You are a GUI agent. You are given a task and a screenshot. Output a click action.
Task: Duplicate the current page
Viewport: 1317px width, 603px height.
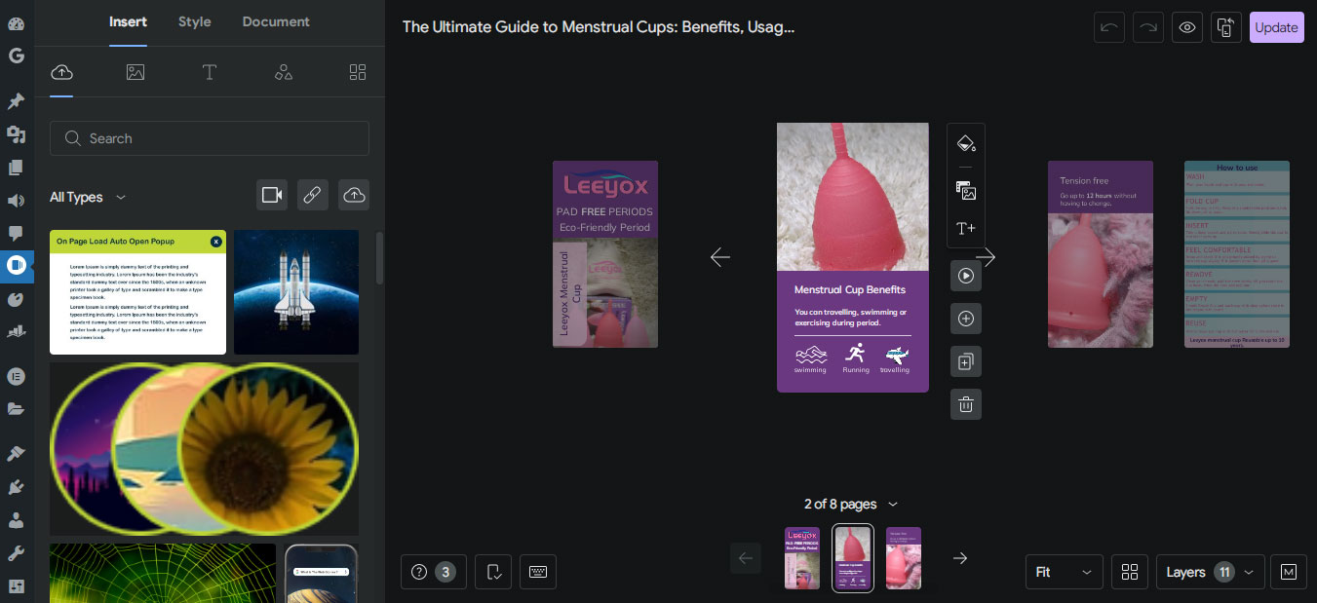coord(966,361)
